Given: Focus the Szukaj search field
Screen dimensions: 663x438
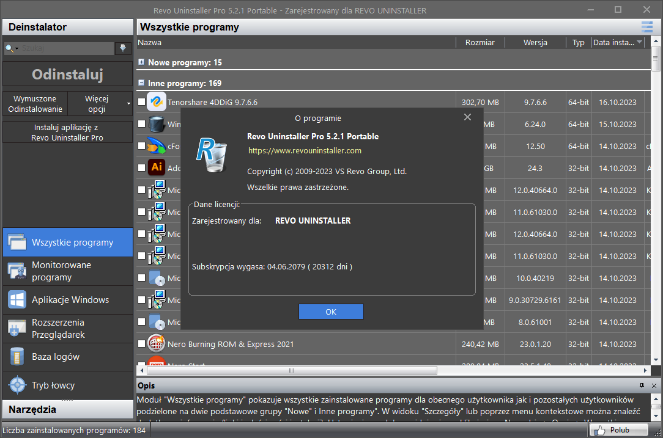Looking at the screenshot, I should tap(67, 48).
